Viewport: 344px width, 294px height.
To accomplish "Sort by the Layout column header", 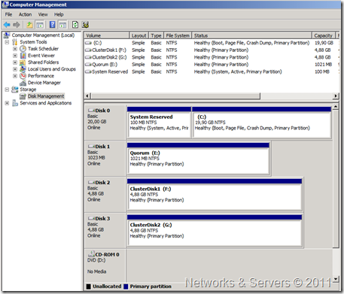I will [139, 35].
